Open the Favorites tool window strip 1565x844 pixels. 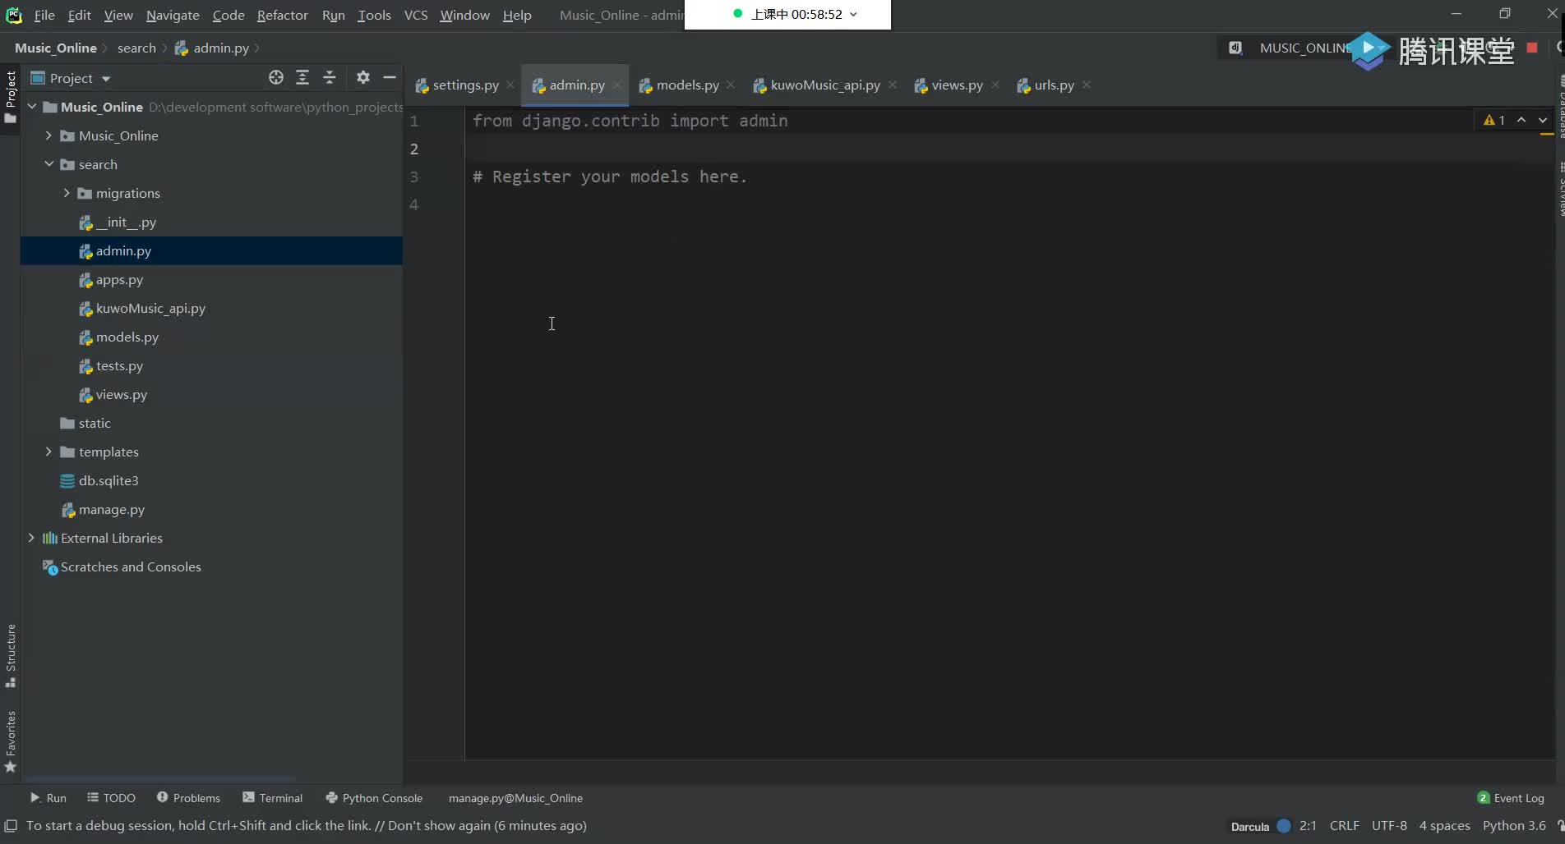click(x=11, y=741)
